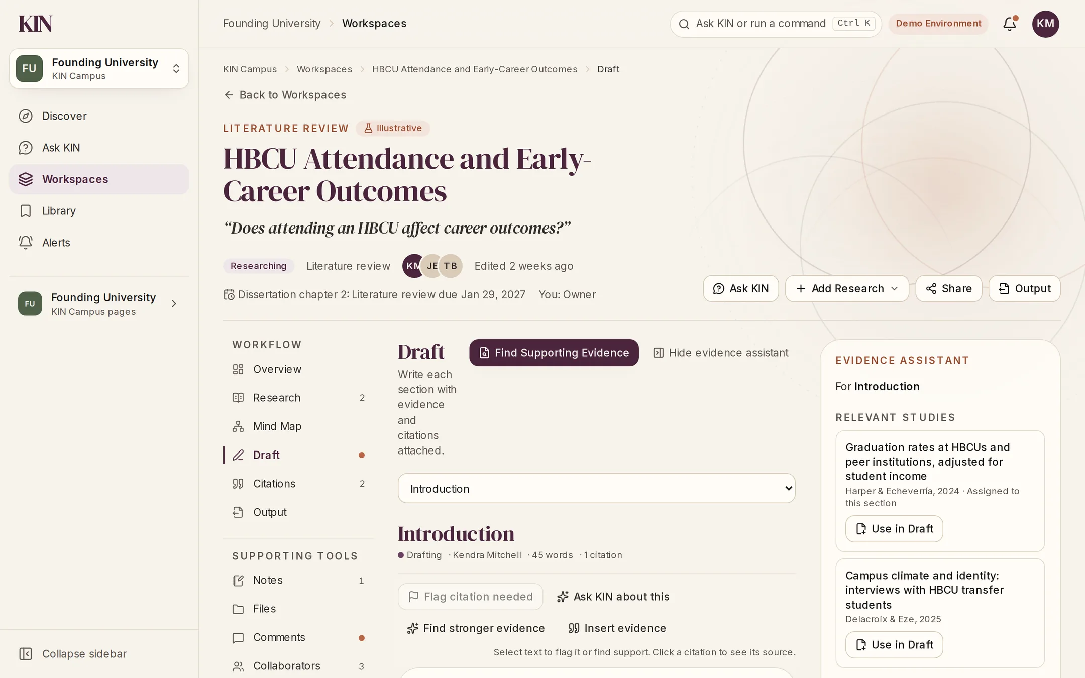Click the Mind Map node icon
The image size is (1085, 678).
[x=238, y=426]
